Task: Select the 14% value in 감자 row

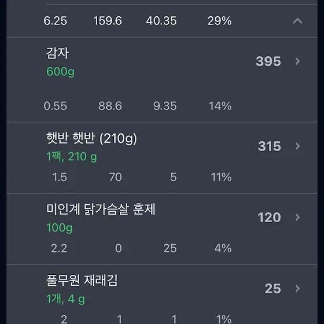Action: 220,106
